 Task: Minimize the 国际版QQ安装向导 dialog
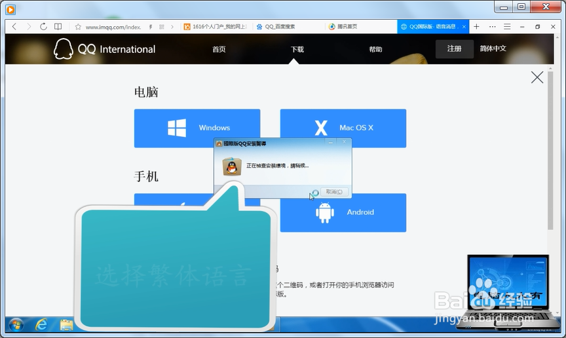[330, 143]
